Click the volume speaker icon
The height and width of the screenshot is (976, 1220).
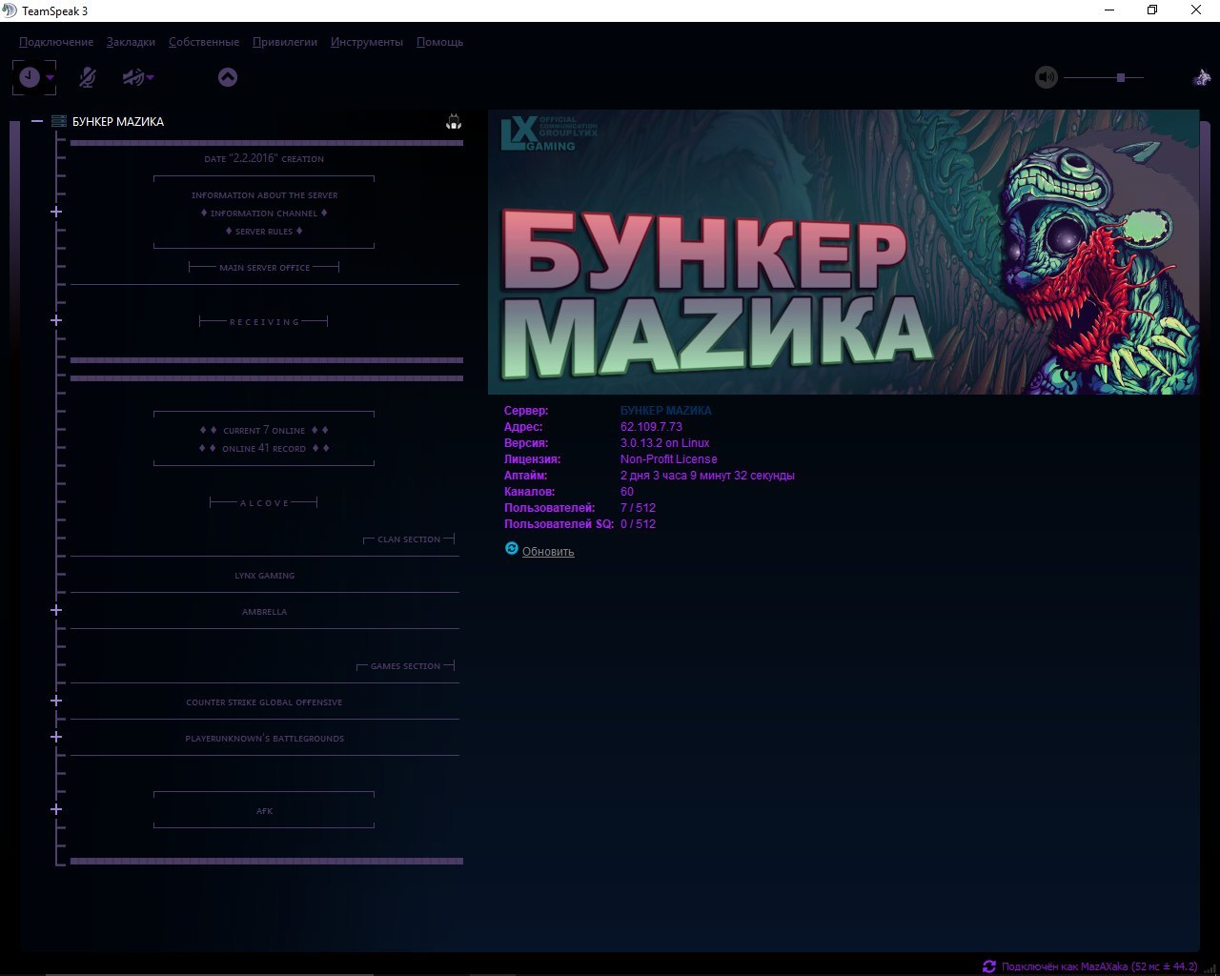(x=1047, y=77)
